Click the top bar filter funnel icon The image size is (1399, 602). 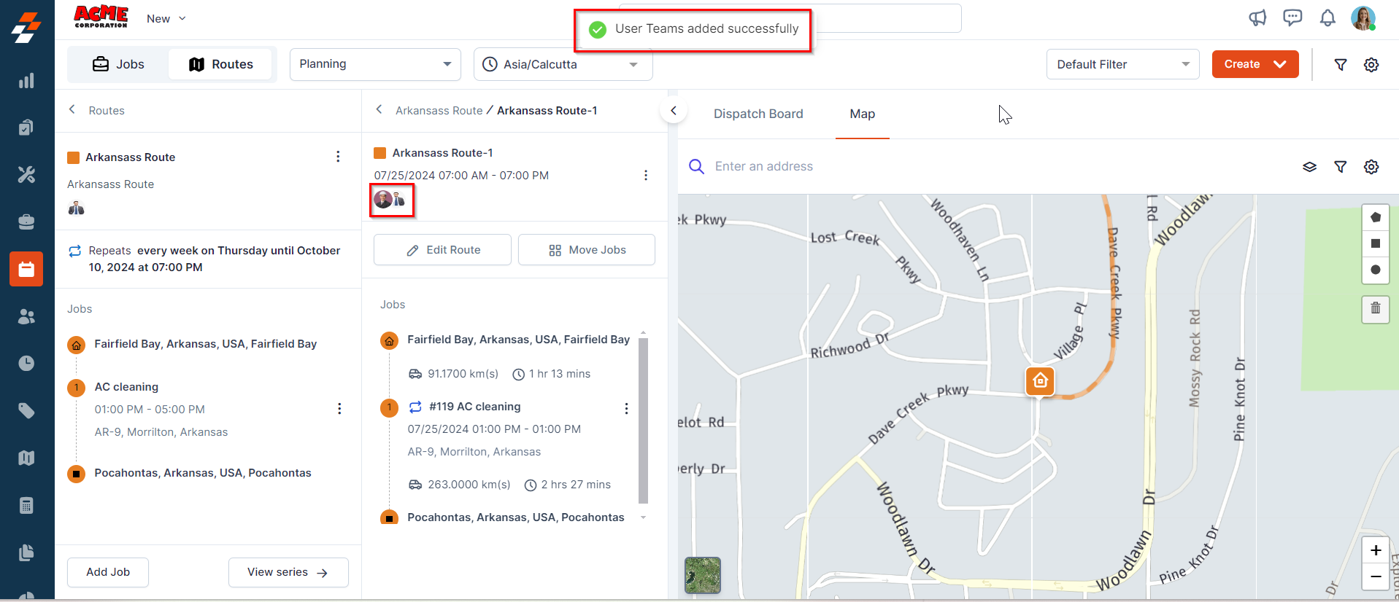(x=1341, y=65)
